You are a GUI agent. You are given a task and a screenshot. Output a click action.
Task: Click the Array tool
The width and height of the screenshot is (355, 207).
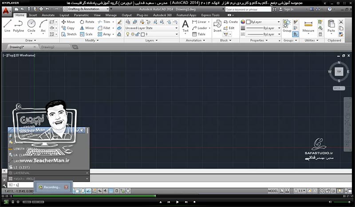pyautogui.click(x=104, y=34)
